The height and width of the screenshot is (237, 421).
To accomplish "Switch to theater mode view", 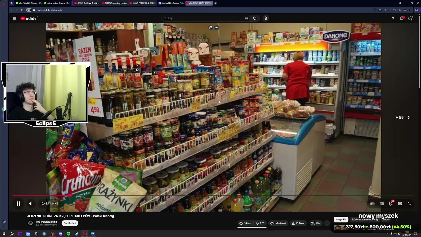I will click(400, 204).
